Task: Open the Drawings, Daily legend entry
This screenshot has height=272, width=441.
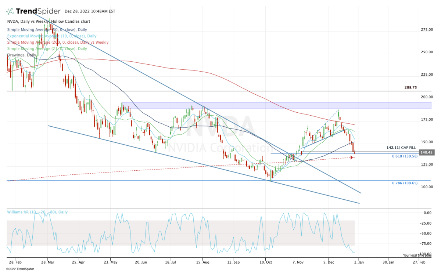Action: pyautogui.click(x=21, y=55)
